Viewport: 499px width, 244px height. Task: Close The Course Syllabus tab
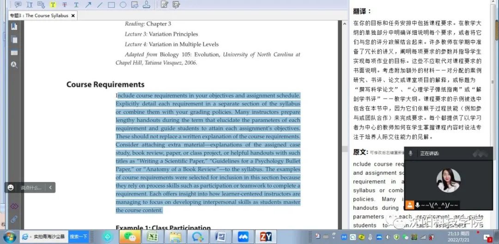point(73,16)
